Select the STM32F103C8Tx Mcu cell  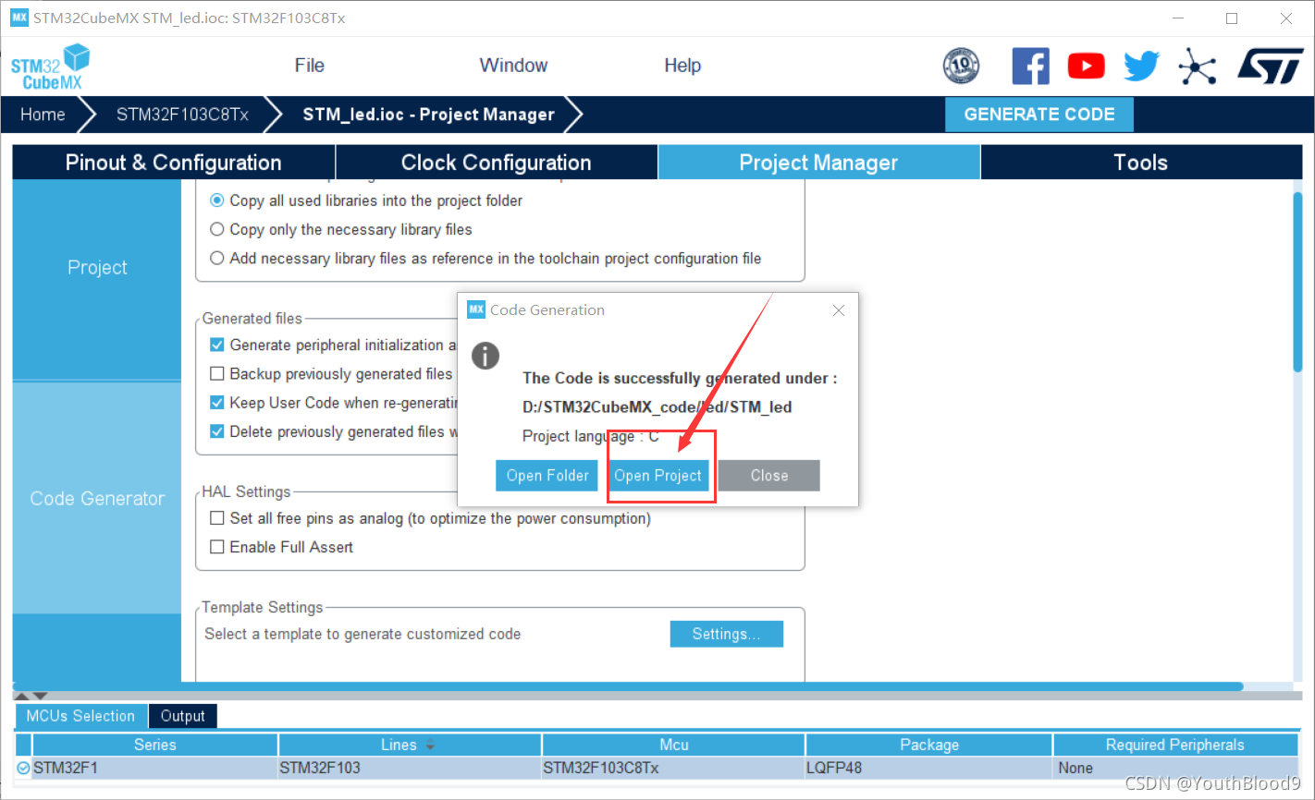674,768
